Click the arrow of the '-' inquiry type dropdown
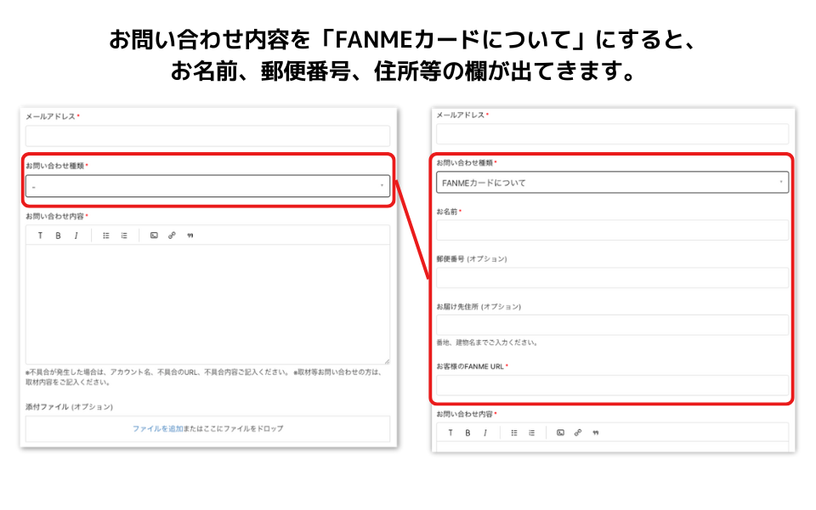 [382, 185]
